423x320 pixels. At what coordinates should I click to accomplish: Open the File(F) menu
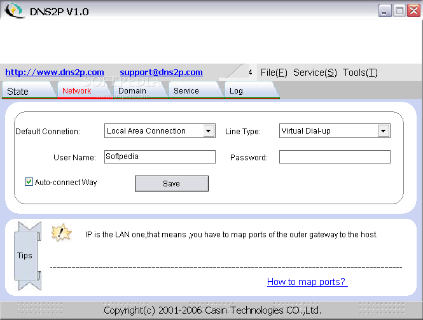point(274,73)
